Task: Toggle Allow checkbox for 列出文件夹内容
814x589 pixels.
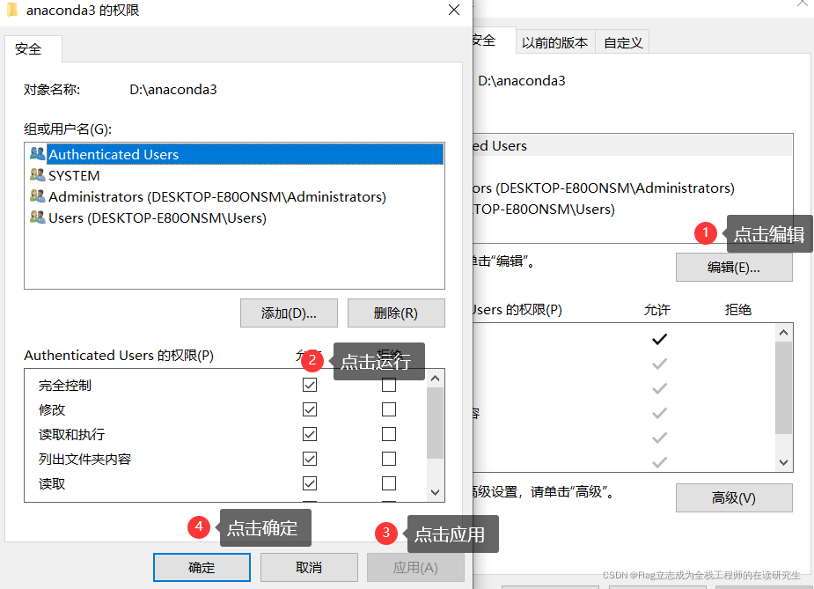Action: click(x=310, y=459)
